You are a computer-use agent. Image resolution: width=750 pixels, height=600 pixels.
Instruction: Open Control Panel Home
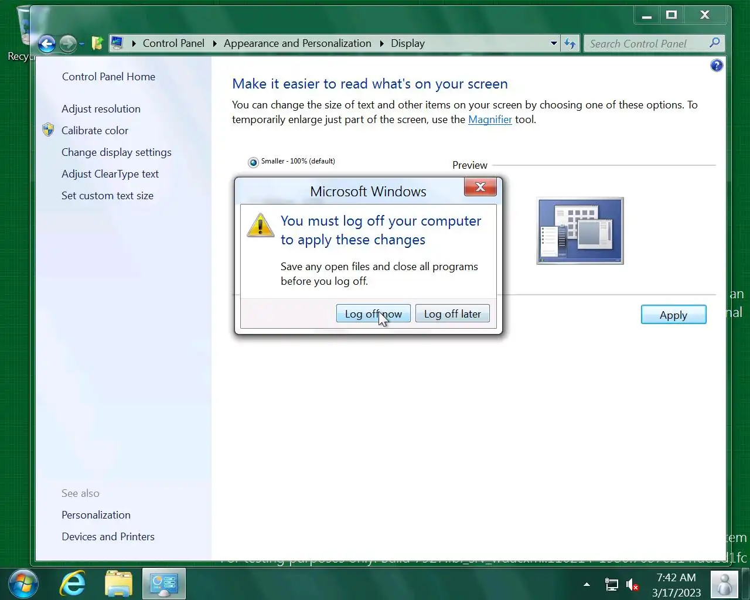click(x=108, y=77)
